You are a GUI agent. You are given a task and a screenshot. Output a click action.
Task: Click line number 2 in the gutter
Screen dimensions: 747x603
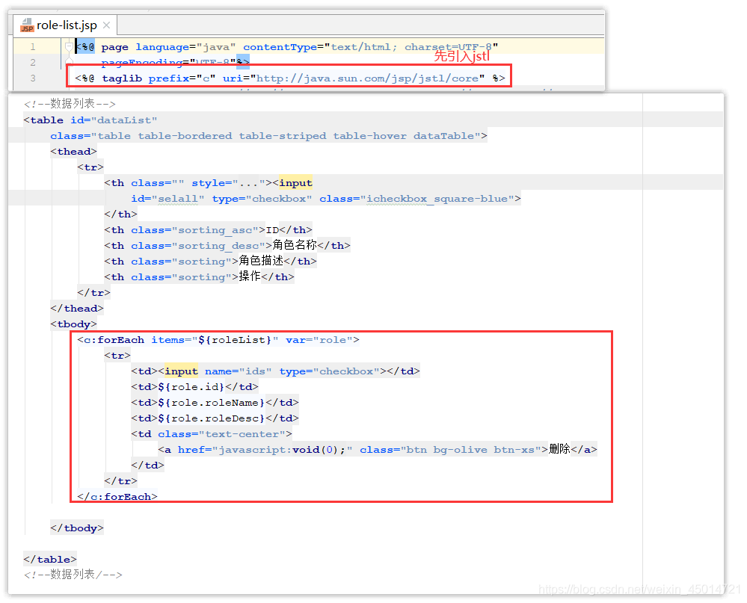[33, 62]
